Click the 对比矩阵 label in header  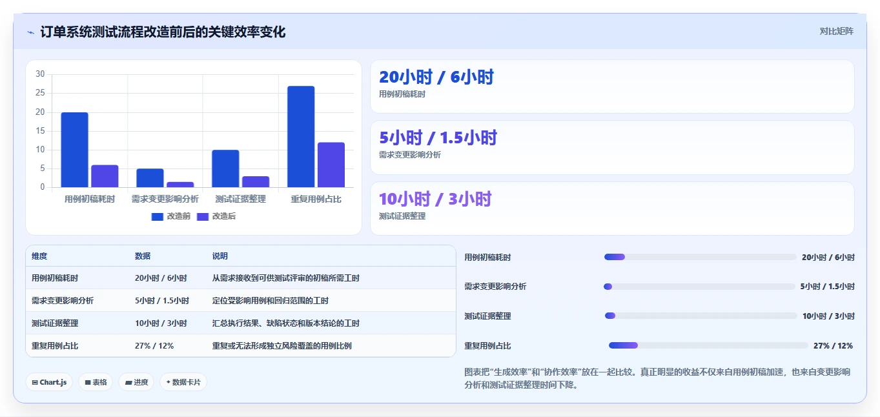click(836, 31)
